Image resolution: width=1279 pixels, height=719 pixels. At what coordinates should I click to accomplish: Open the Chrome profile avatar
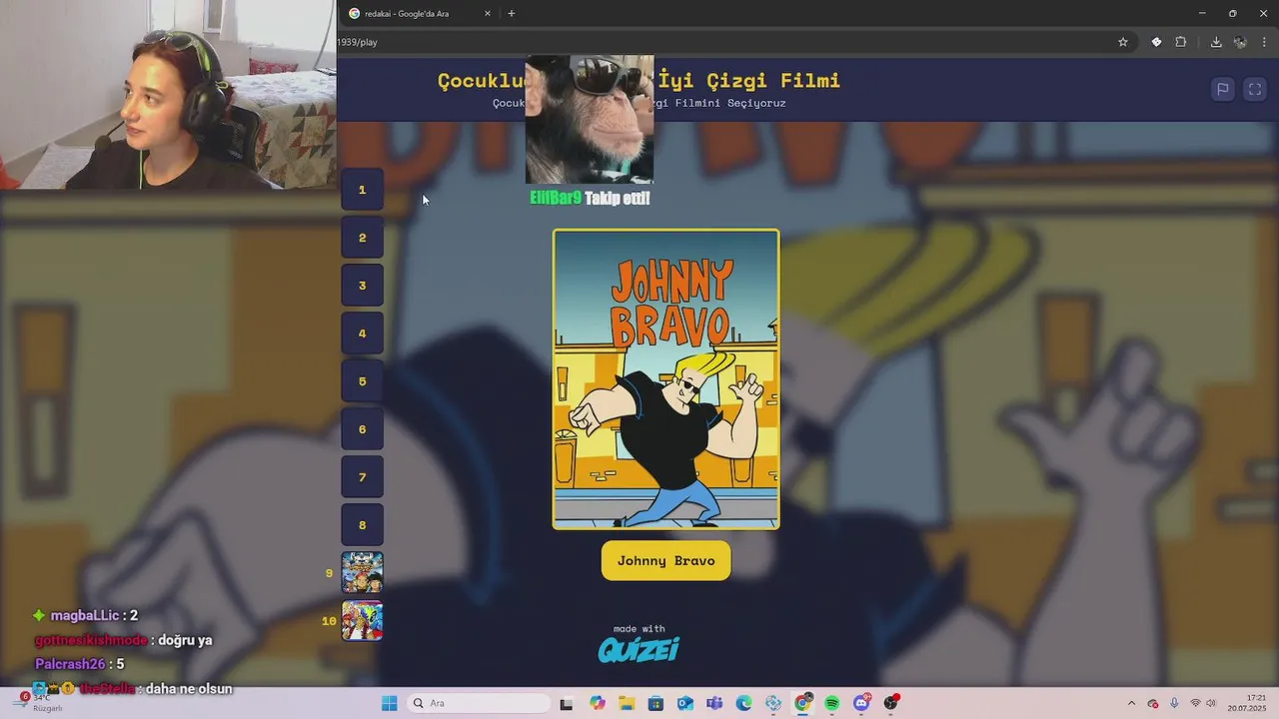[x=1240, y=42]
